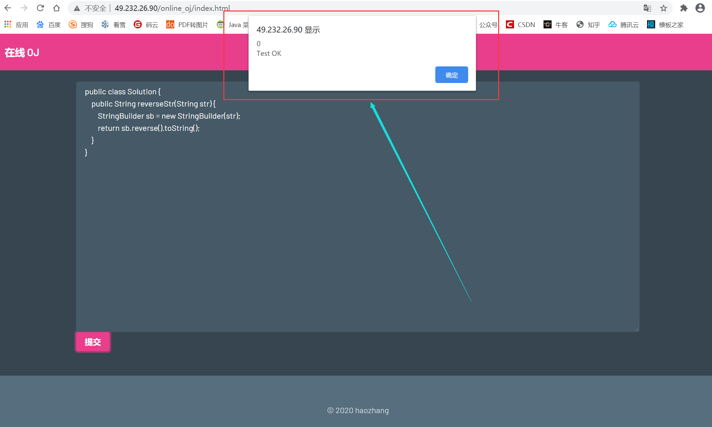This screenshot has height=427, width=712.
Task: Click the translate page icon
Action: (647, 8)
